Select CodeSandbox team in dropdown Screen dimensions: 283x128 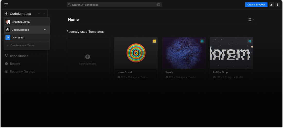click(27, 30)
